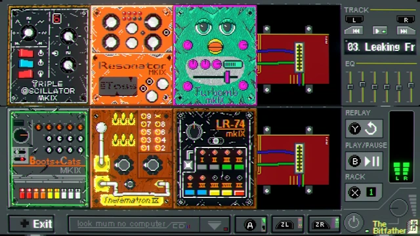The width and height of the screenshot is (420, 236).
Task: Click the ZL trigger button
Action: tap(287, 224)
